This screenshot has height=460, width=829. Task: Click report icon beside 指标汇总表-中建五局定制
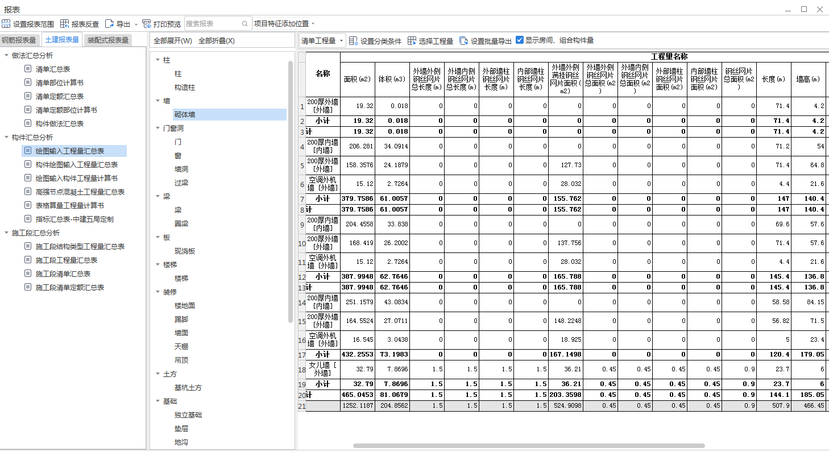click(x=28, y=219)
